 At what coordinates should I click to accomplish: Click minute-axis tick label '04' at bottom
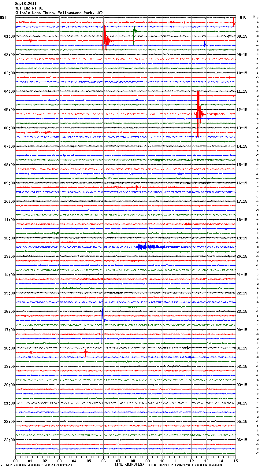click(x=74, y=461)
